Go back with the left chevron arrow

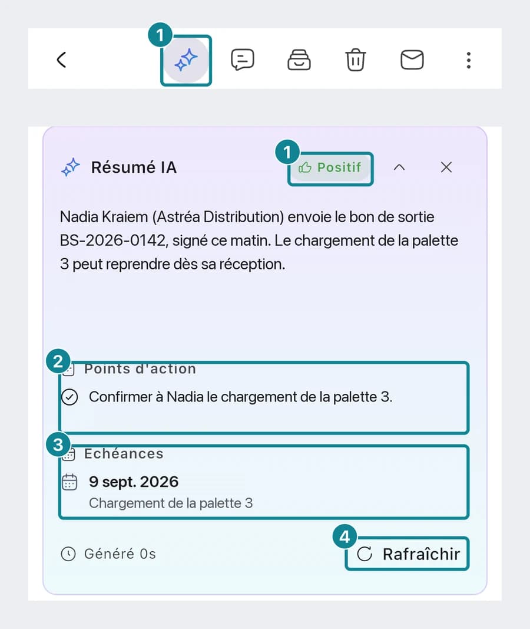(x=61, y=60)
